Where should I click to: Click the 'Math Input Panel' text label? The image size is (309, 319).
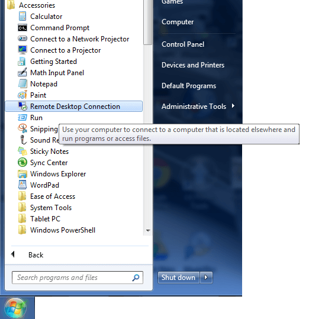point(57,73)
